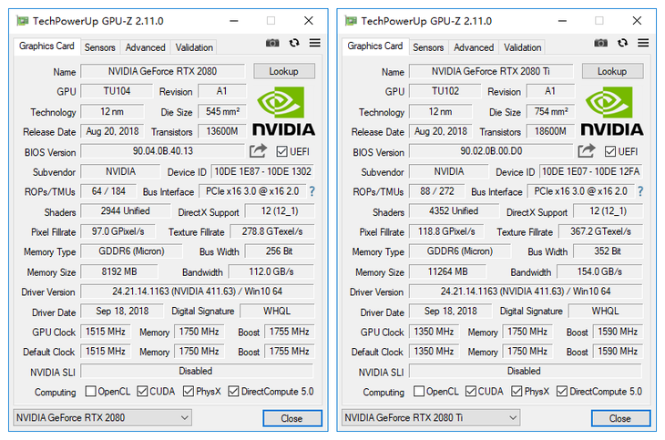
Task: Click the refresh icon in RTX 2080 Ti window
Action: [622, 43]
